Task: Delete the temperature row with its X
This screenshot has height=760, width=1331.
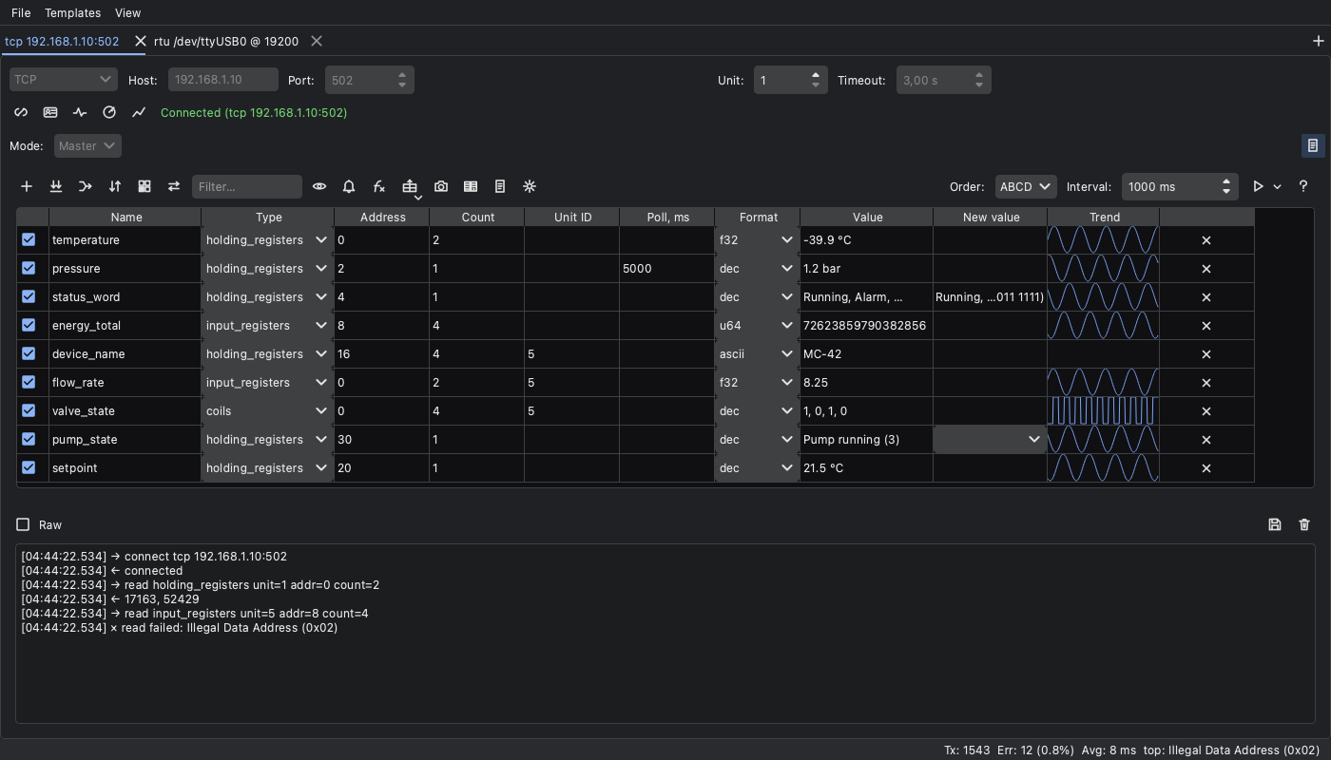Action: click(1206, 240)
